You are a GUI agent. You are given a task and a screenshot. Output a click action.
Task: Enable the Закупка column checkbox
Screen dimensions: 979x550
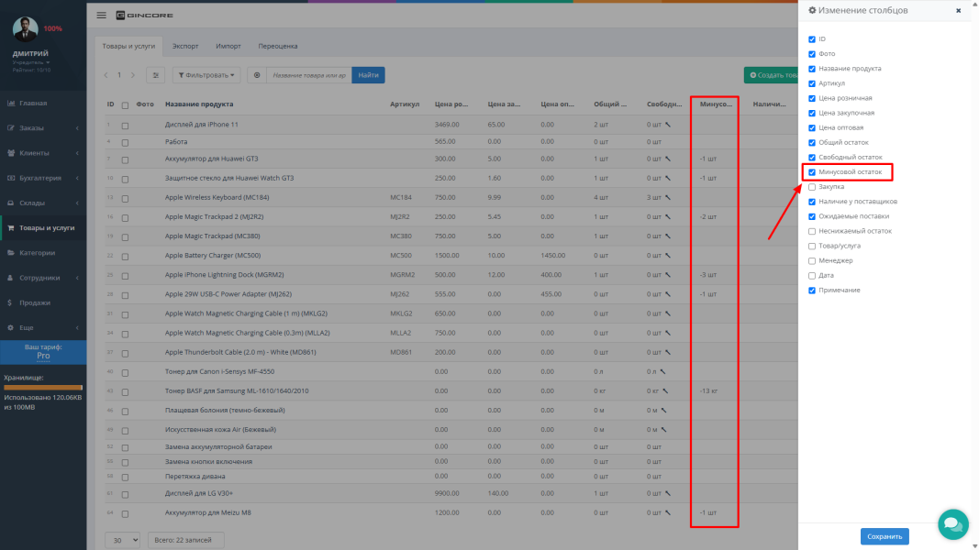(812, 187)
